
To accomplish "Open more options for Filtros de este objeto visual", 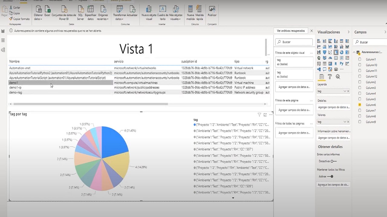I will [x=311, y=53].
